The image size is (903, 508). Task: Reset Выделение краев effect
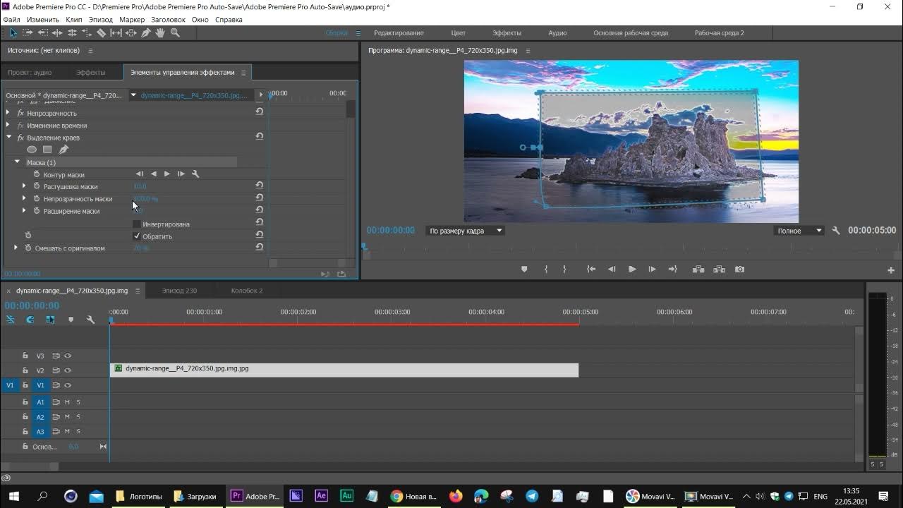tap(260, 137)
